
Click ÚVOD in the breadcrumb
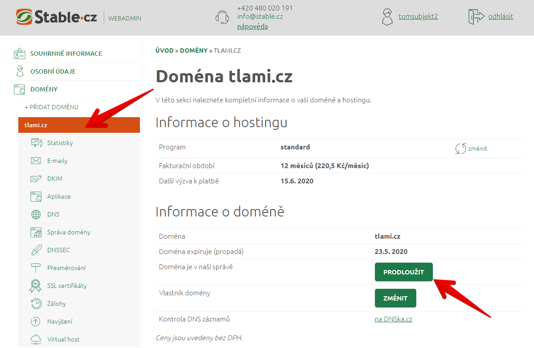[164, 51]
